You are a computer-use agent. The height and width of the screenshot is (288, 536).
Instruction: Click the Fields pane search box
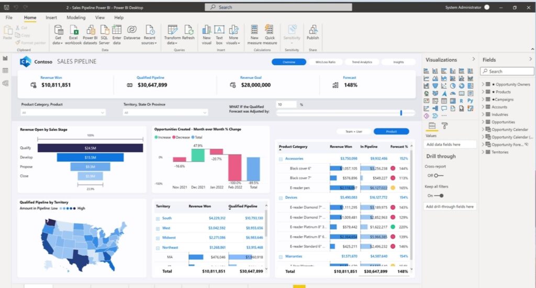(x=507, y=71)
